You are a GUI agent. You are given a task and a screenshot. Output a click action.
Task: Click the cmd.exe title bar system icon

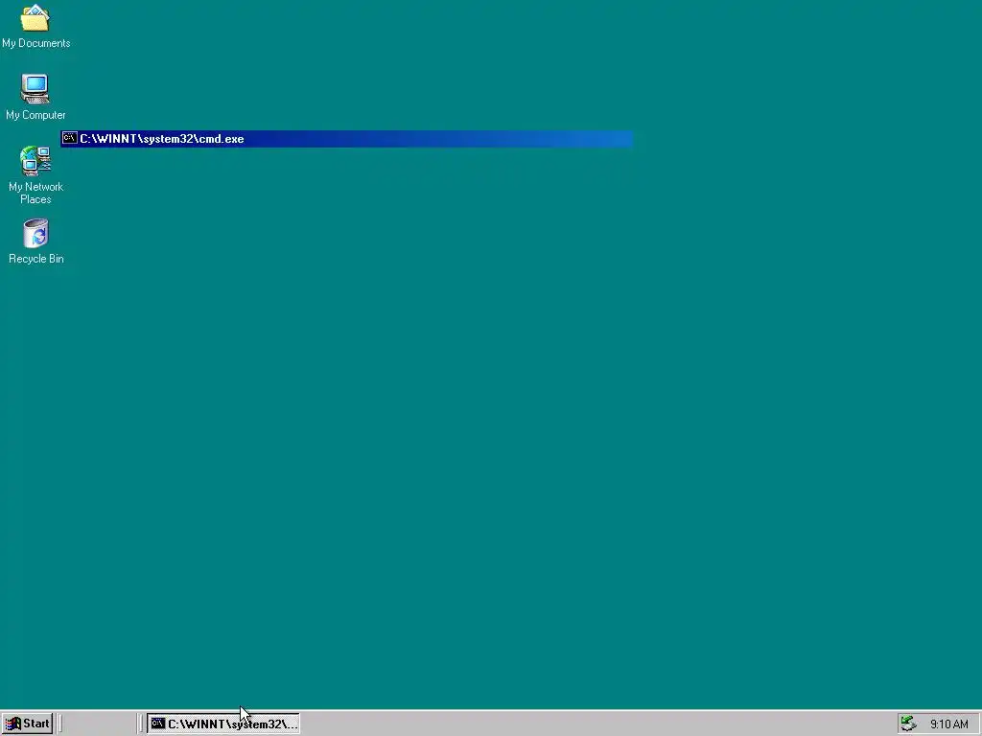pos(69,138)
